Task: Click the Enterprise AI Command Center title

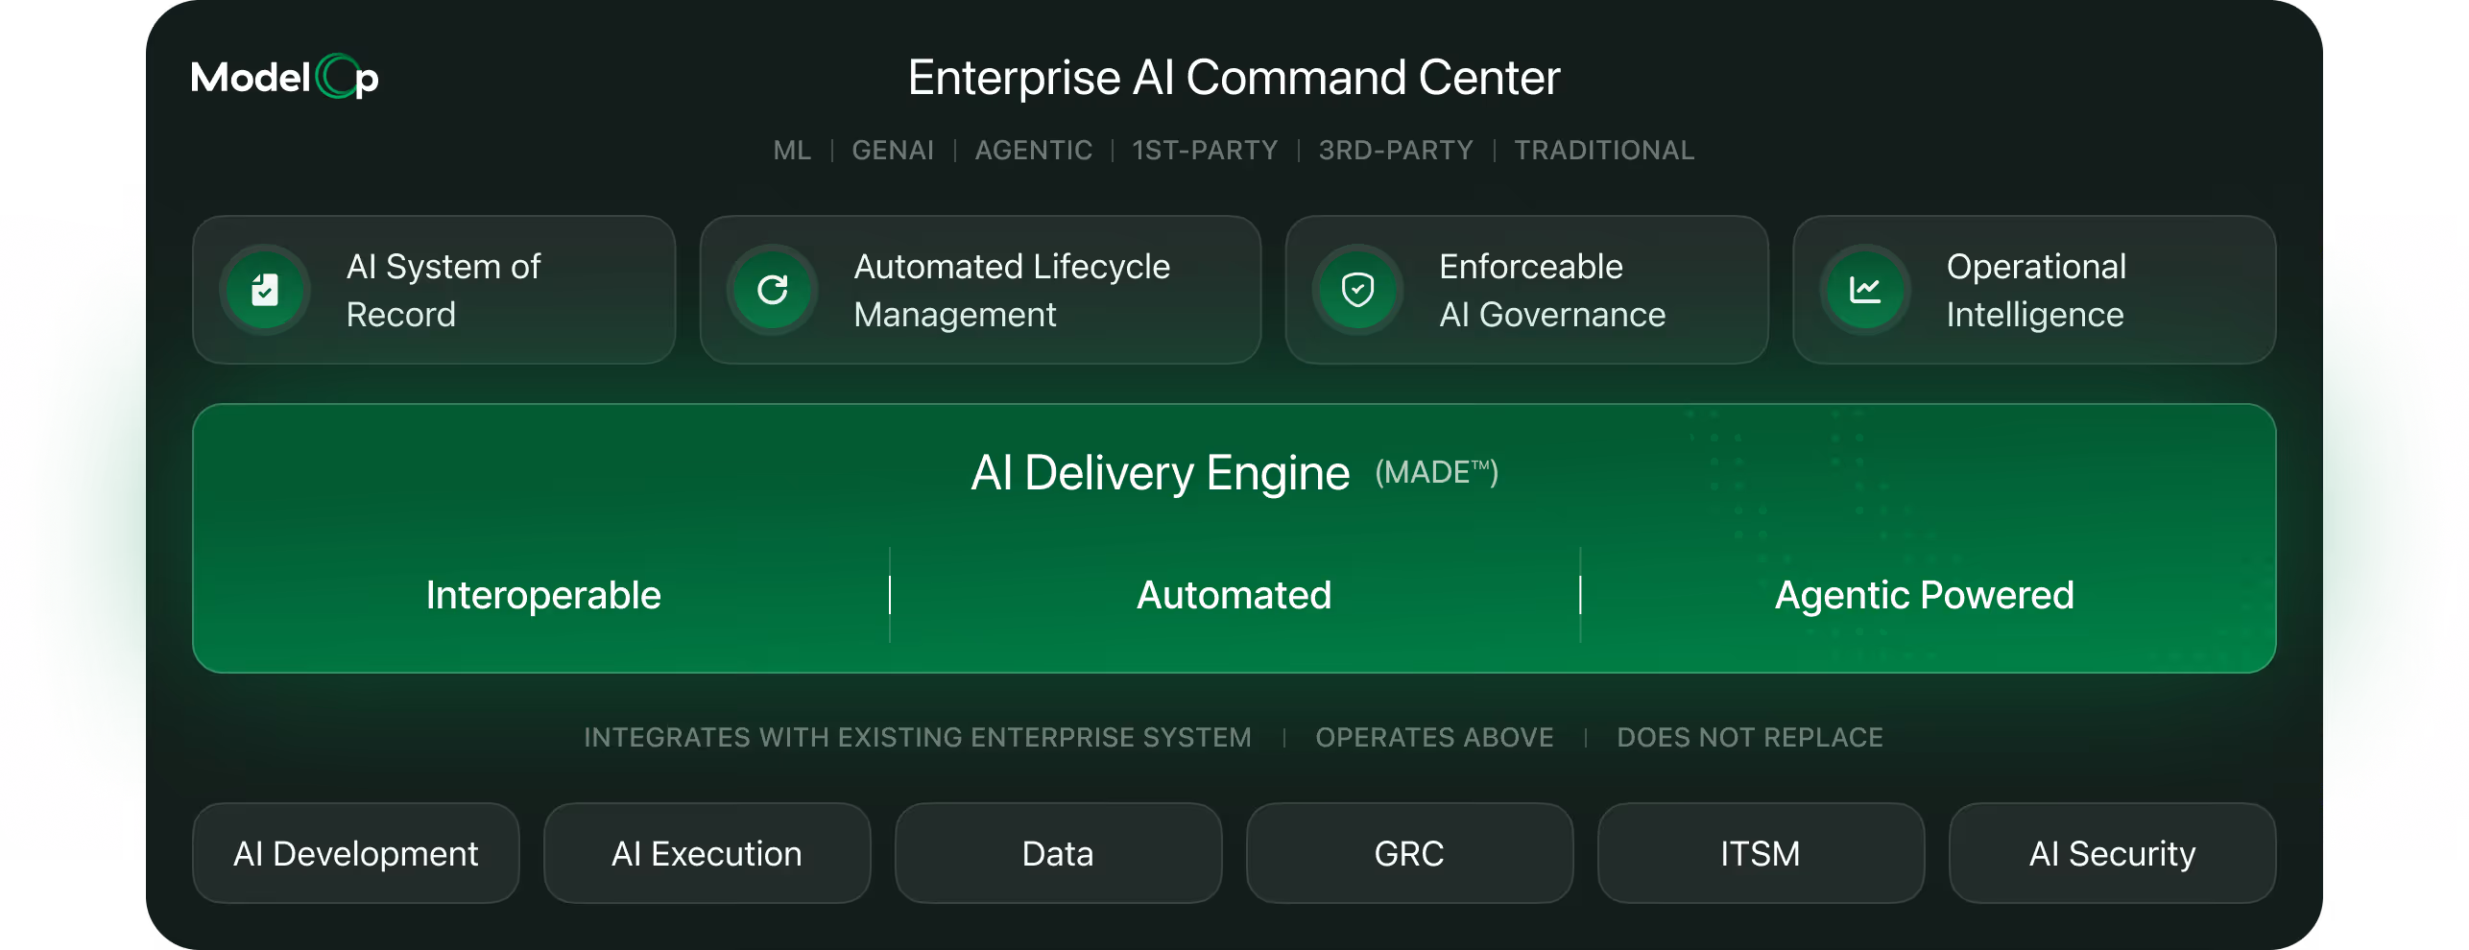Action: pyautogui.click(x=1234, y=78)
